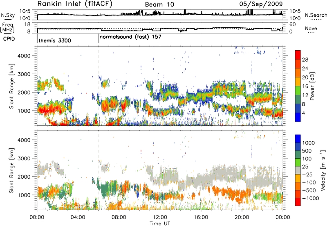327x226 pixels.
Task: Click the 'Time UT' axis label
Action: pyautogui.click(x=160, y=223)
